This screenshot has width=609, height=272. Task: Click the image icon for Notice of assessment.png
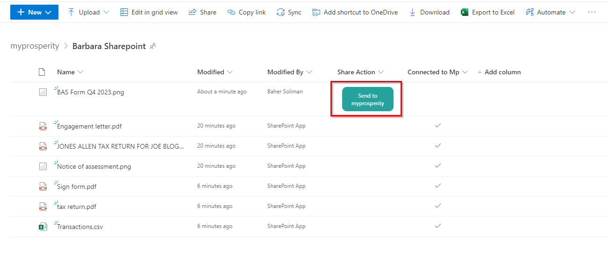click(x=43, y=166)
